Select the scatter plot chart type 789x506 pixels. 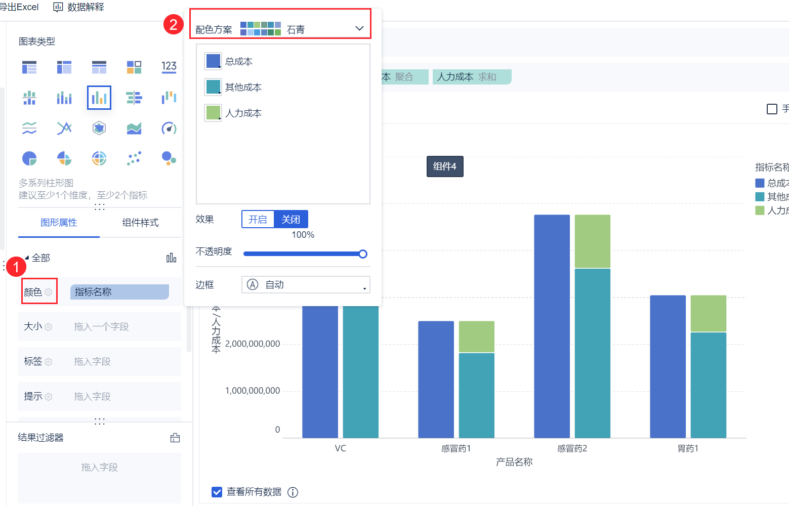134,158
